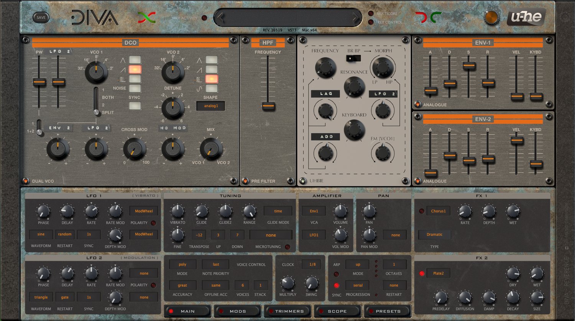Disable the FX 2 Plate2 power LED
Viewport: 575px width, 321px height.
422,274
